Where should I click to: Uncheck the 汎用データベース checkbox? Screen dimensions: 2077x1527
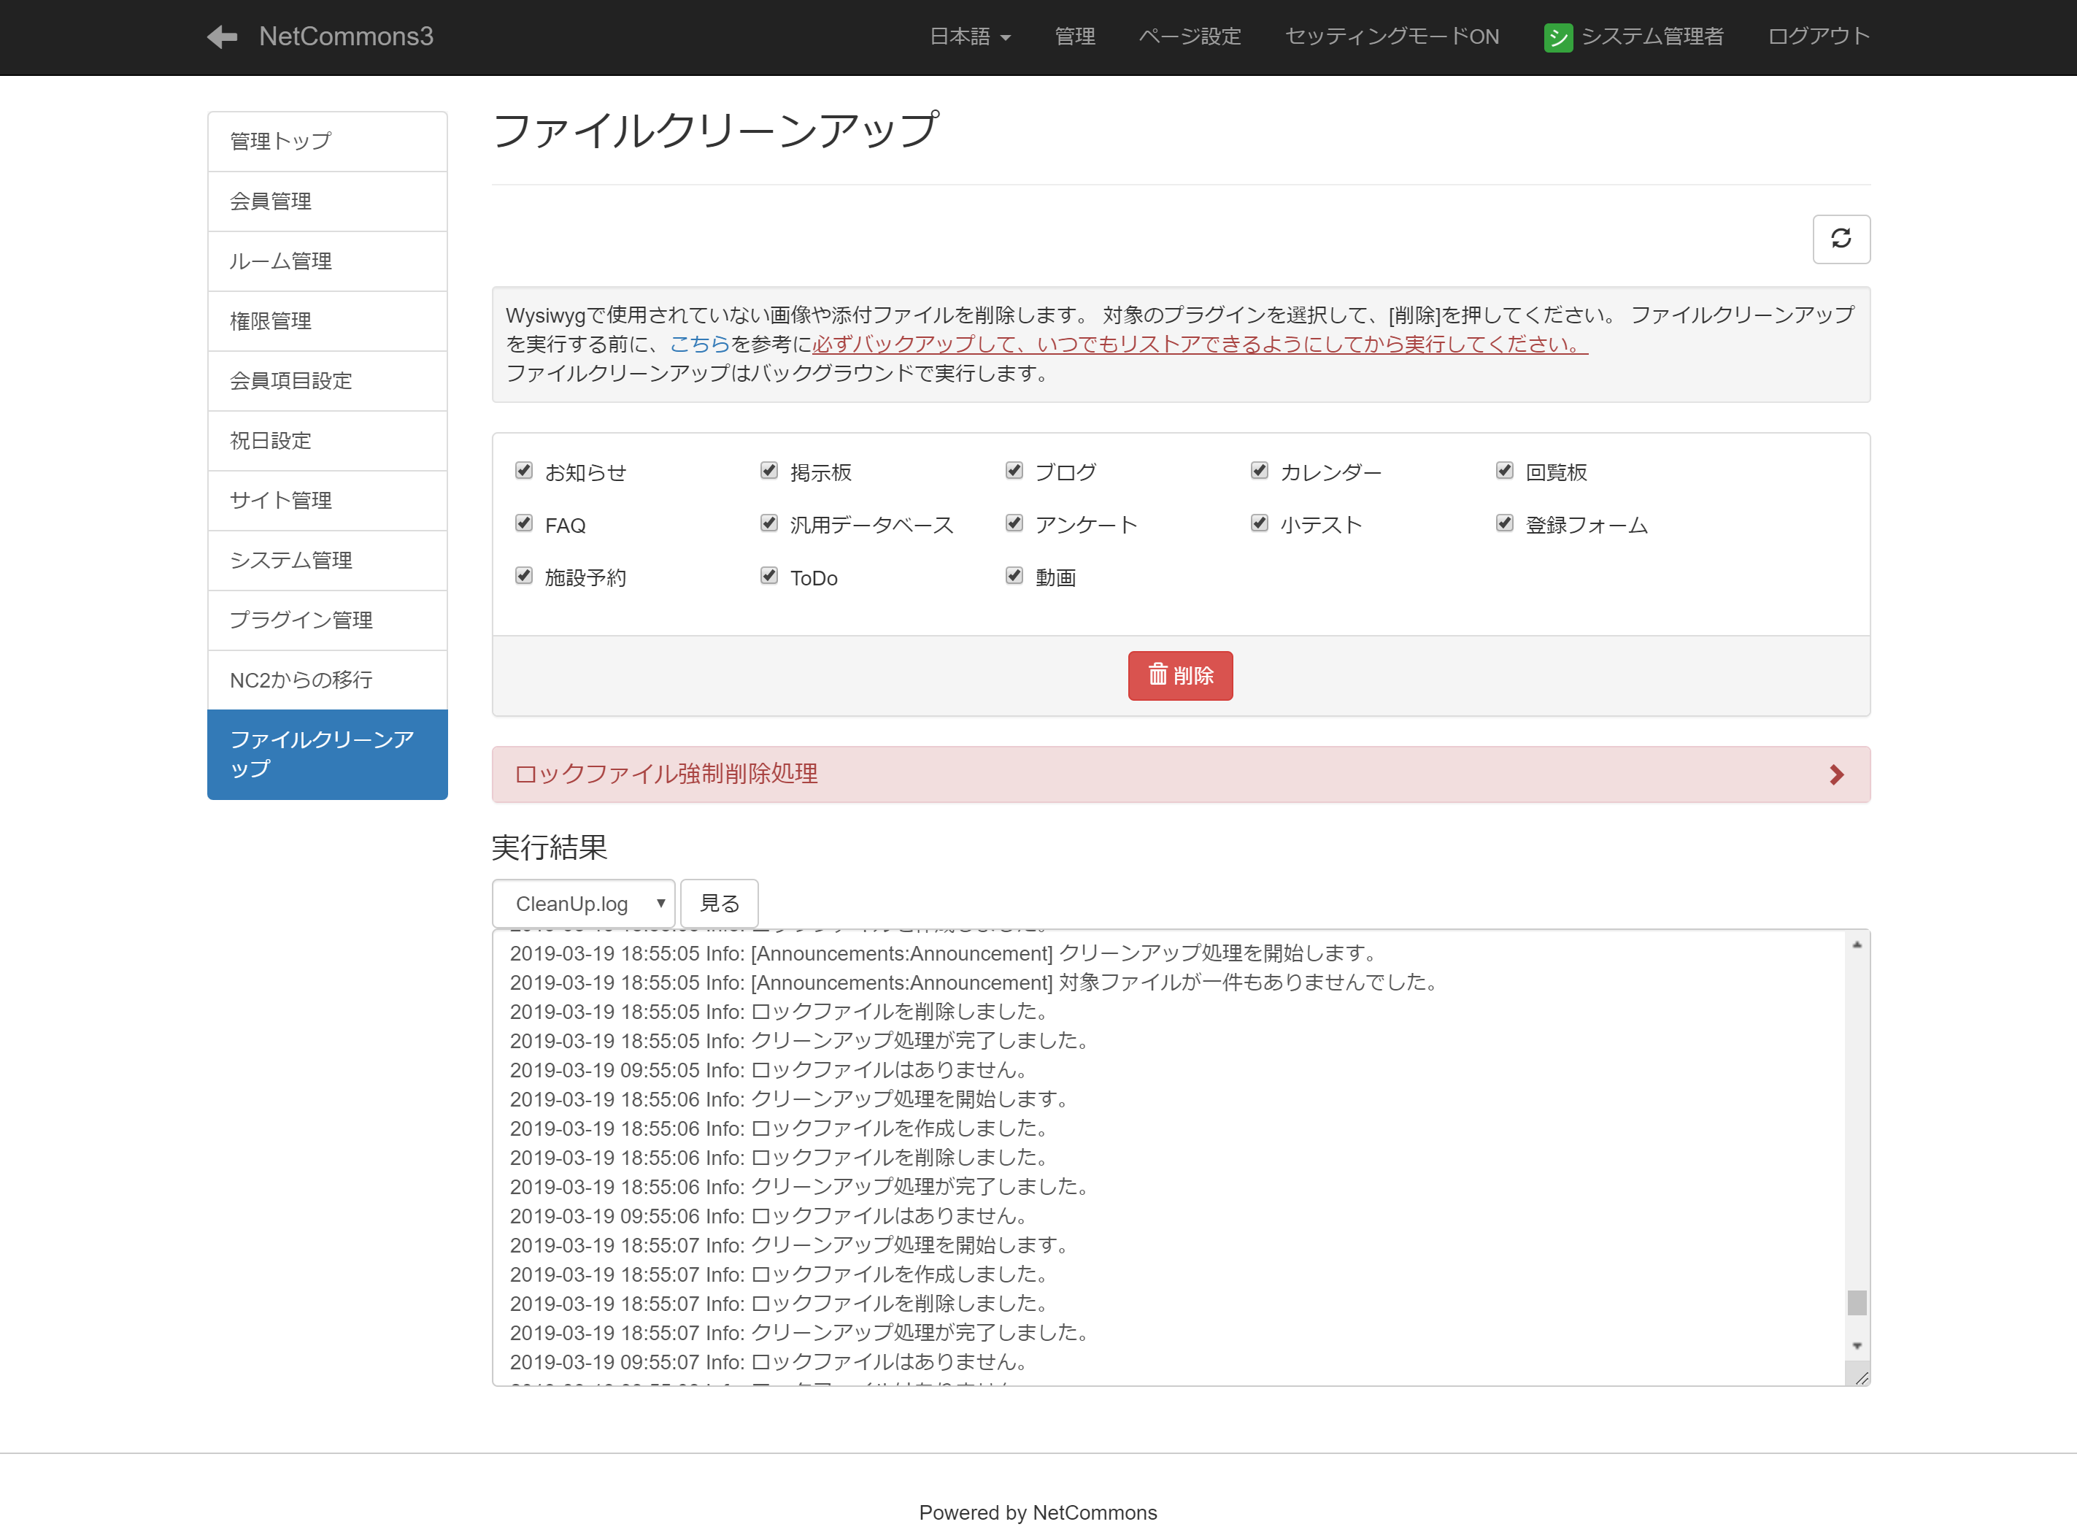[x=768, y=523]
